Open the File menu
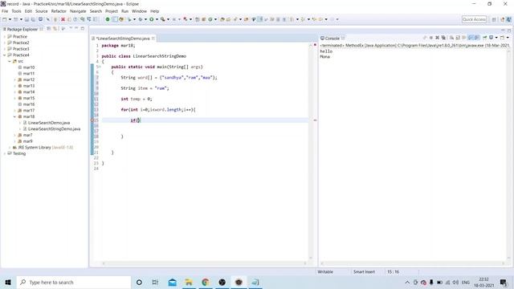Image resolution: width=514 pixels, height=289 pixels. 5,11
